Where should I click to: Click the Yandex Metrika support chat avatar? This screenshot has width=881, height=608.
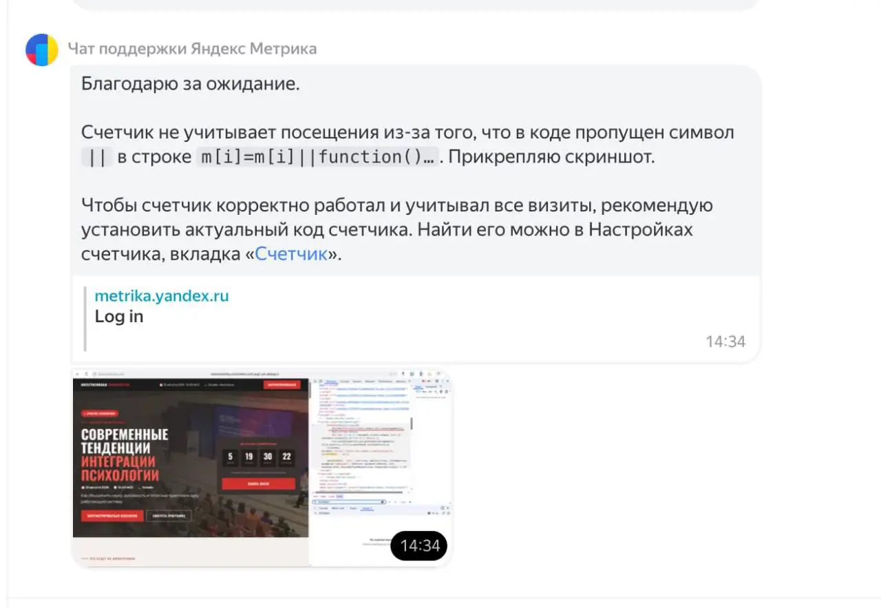coord(42,50)
